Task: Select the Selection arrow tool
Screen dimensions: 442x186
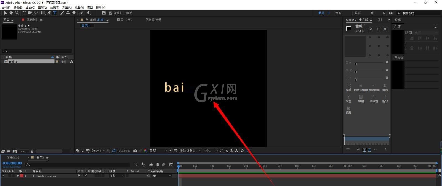Action: (5, 13)
